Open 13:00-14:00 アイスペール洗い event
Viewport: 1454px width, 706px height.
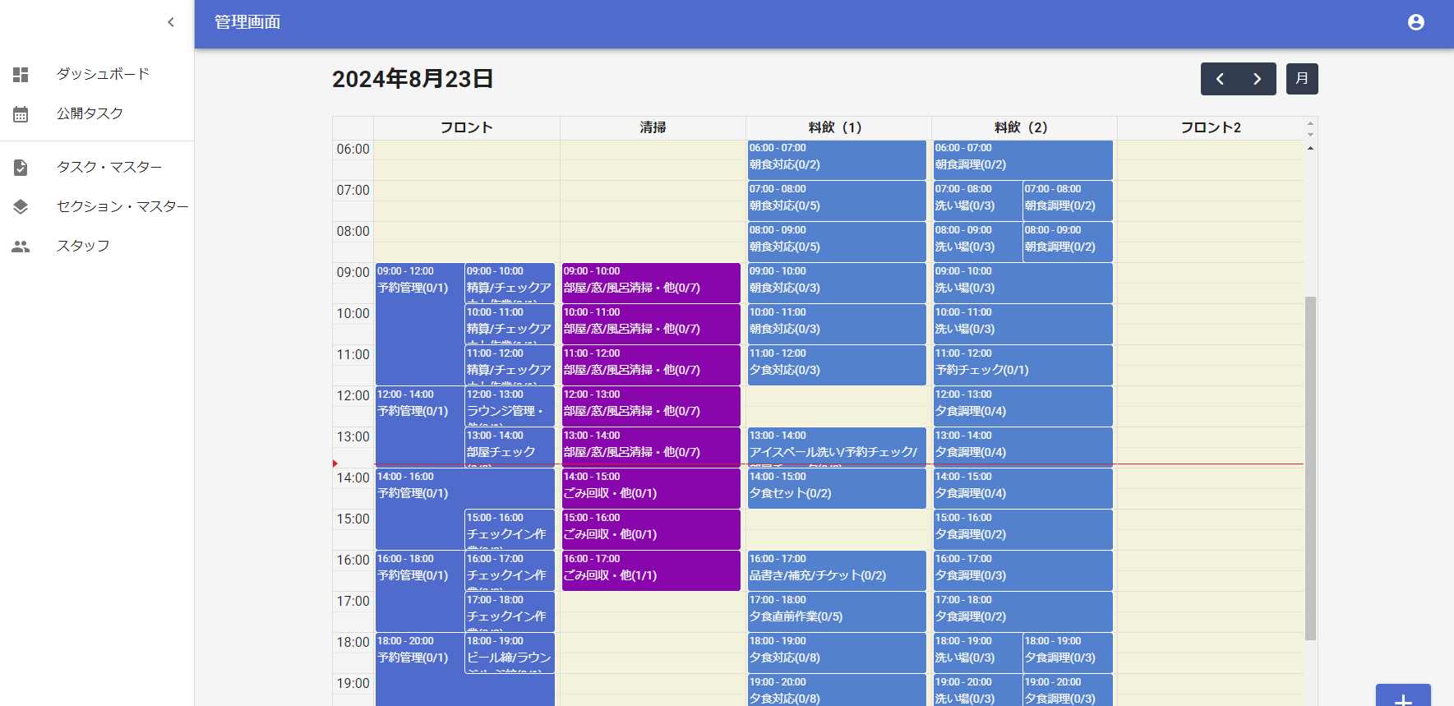coord(837,448)
